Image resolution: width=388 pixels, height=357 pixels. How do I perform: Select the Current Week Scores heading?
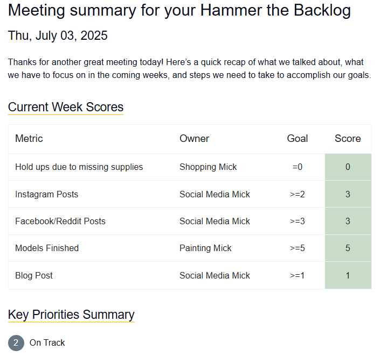(66, 107)
